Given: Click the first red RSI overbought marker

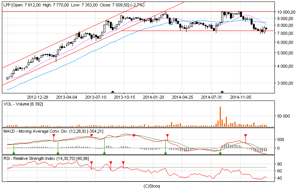Looking at the screenshot, I should click(91, 163).
